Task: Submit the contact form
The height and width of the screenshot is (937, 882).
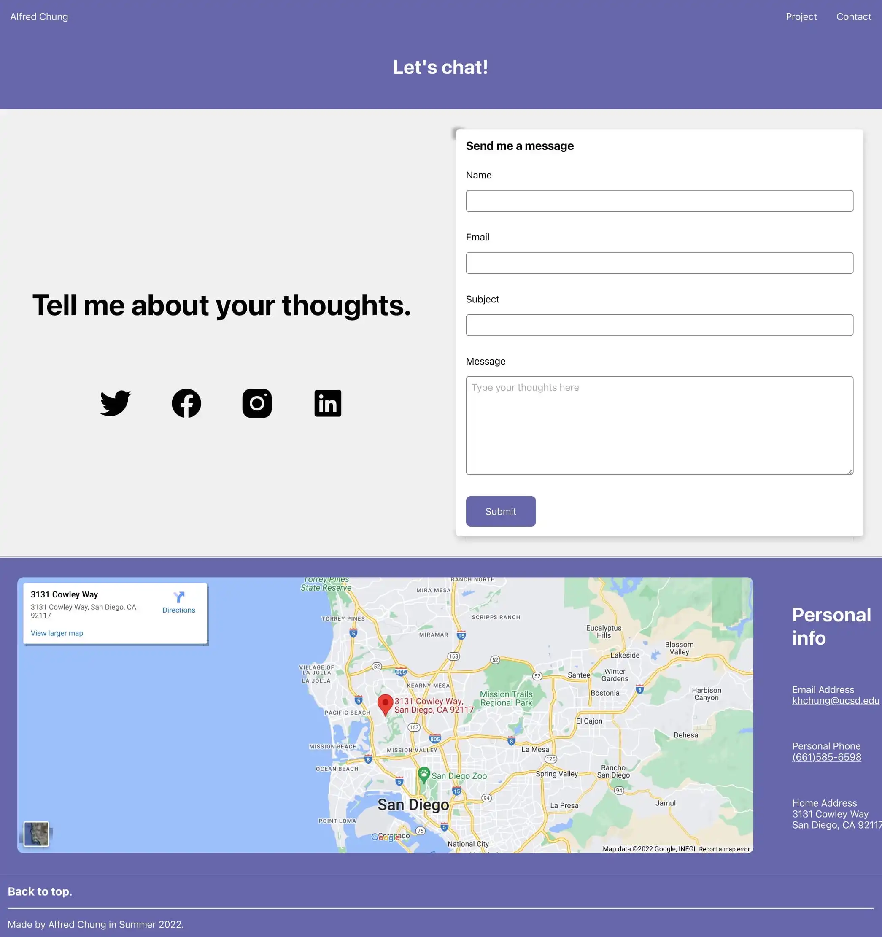Action: [x=501, y=511]
